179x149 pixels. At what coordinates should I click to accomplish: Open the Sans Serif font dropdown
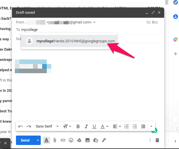[x=47, y=126]
